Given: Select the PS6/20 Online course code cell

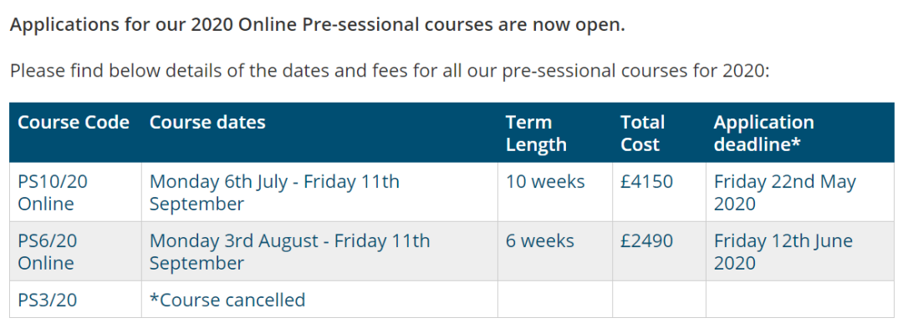Looking at the screenshot, I should click(75, 251).
